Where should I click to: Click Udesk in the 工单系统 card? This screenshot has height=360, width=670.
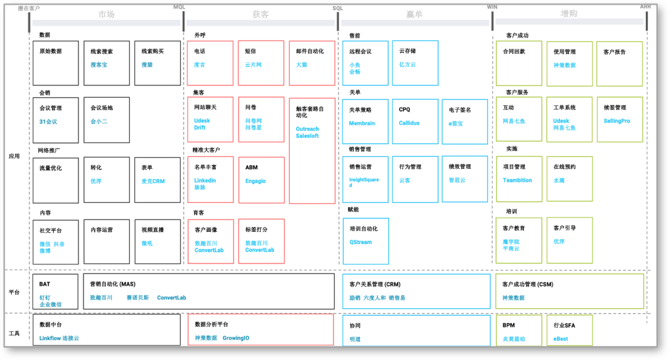[561, 121]
